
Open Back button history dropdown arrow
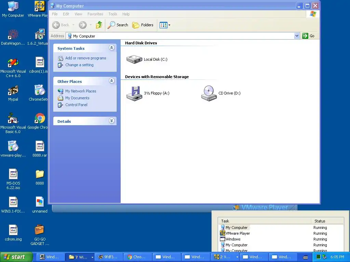(x=73, y=25)
